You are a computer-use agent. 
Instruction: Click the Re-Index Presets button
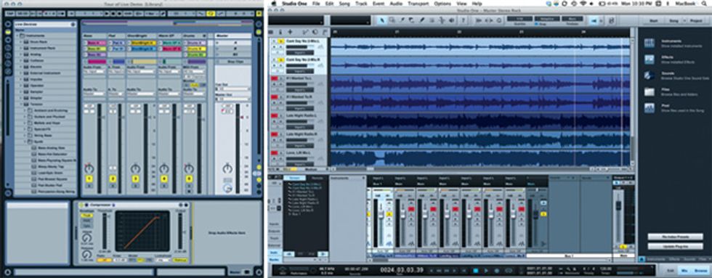(x=675, y=237)
